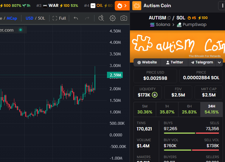Click the BUYS 97,265 value
Screen dimensions: 225x162
point(170,129)
